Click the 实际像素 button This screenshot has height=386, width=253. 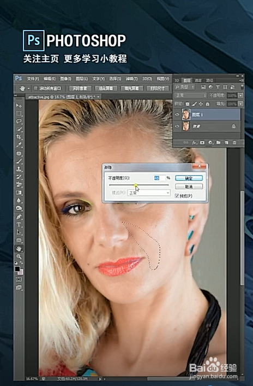click(80, 88)
